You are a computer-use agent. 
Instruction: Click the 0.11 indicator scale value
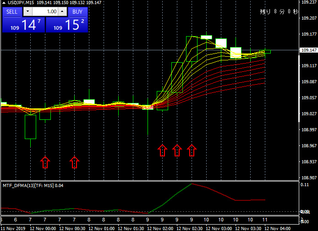tap(305, 184)
